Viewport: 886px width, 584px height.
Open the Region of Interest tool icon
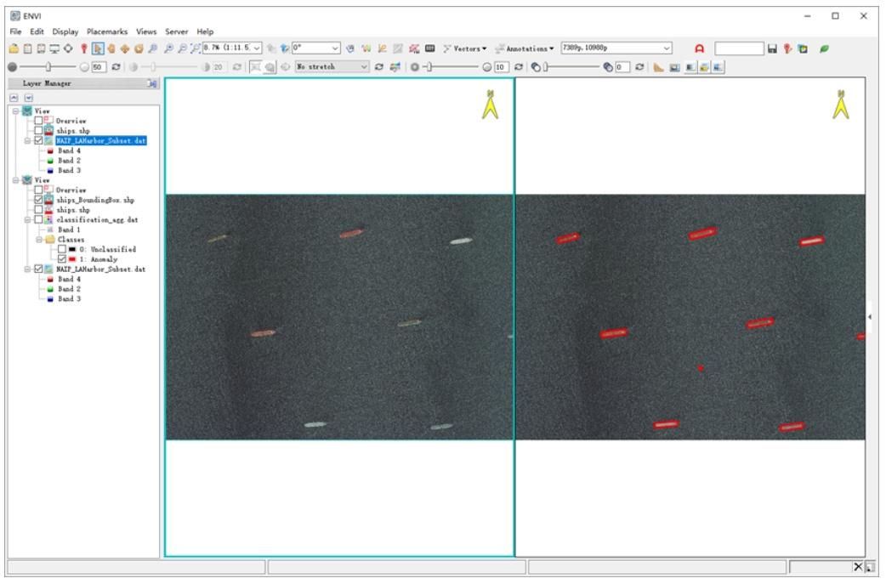414,48
